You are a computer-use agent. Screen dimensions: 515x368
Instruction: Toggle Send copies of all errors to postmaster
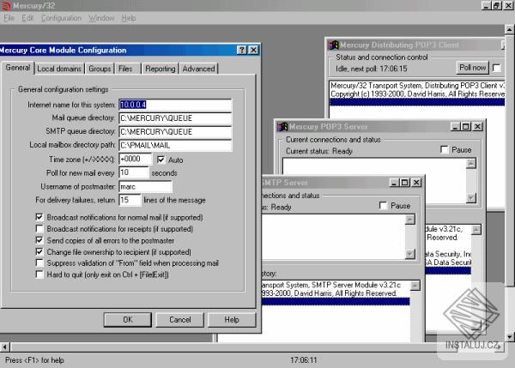pyautogui.click(x=39, y=240)
